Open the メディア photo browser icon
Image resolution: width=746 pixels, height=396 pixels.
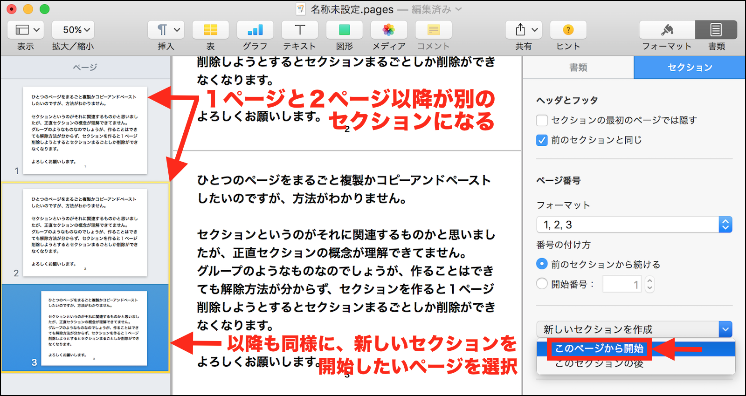point(389,30)
